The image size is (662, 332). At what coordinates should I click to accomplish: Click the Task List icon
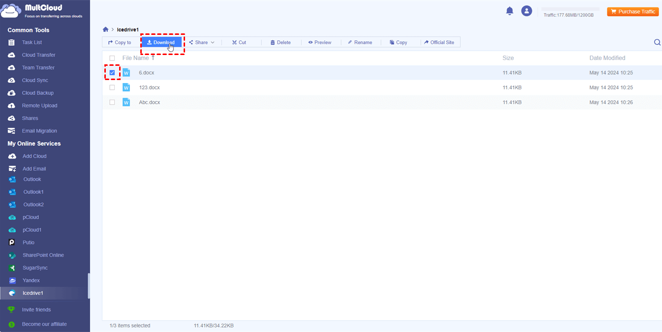12,42
